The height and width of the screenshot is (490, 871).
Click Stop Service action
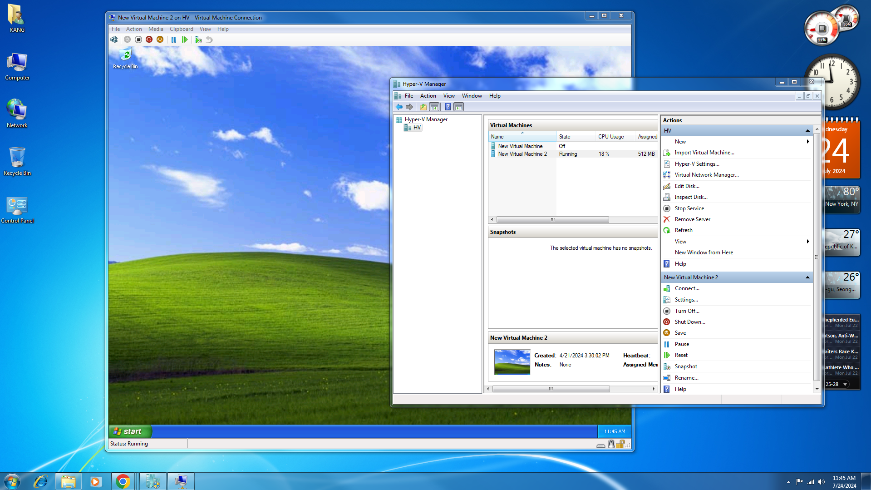coord(689,208)
